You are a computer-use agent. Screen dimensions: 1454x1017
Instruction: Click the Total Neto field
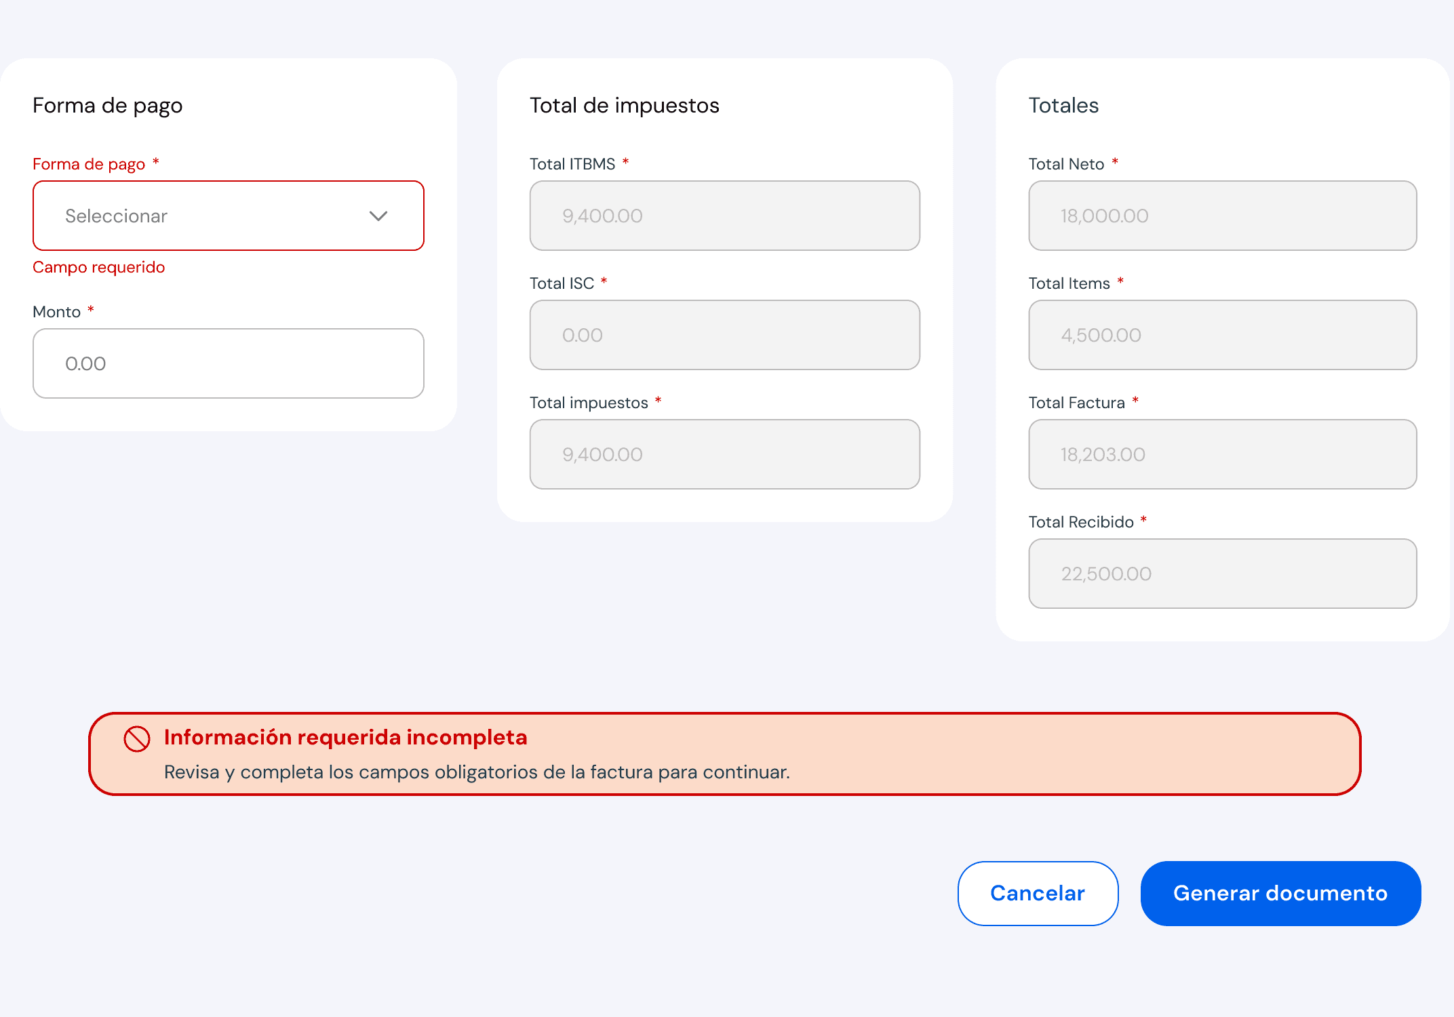coord(1222,216)
